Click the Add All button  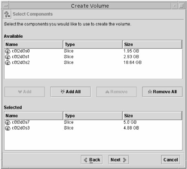70,92
